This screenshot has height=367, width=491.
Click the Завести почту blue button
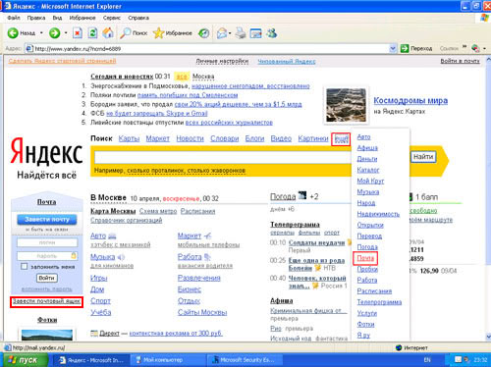click(47, 220)
